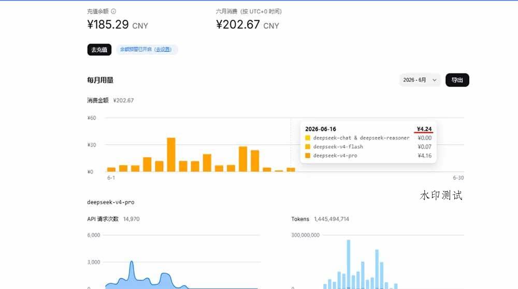Click the info icon beside 充值余额
This screenshot has height=289, width=518.
click(113, 11)
